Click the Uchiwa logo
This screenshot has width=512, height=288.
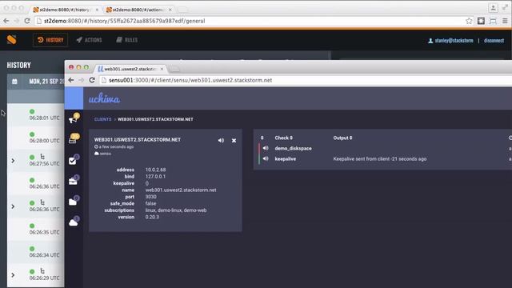pyautogui.click(x=104, y=98)
